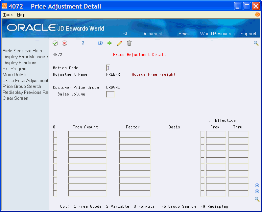Viewport: 262px width, 212px height.
Task: Click the trash can delete icon
Action: click(x=129, y=43)
